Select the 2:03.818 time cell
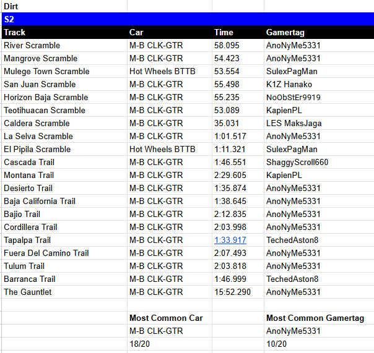 (x=238, y=266)
